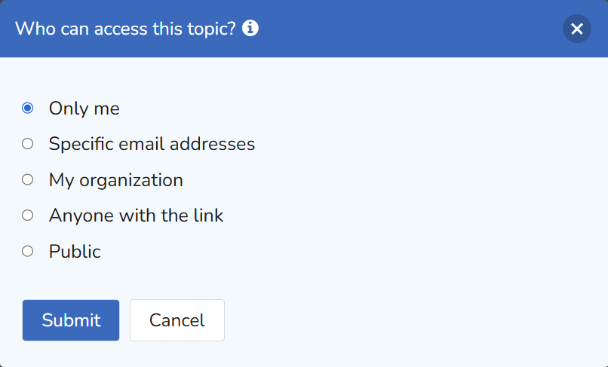Select the Only me radio button

coord(27,108)
